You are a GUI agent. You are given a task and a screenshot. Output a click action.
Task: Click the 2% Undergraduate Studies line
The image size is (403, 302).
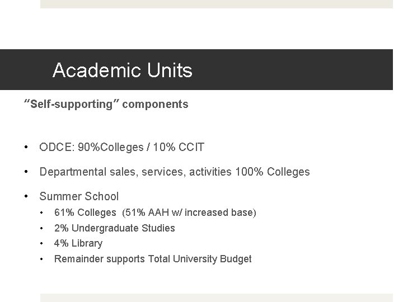pyautogui.click(x=115, y=228)
